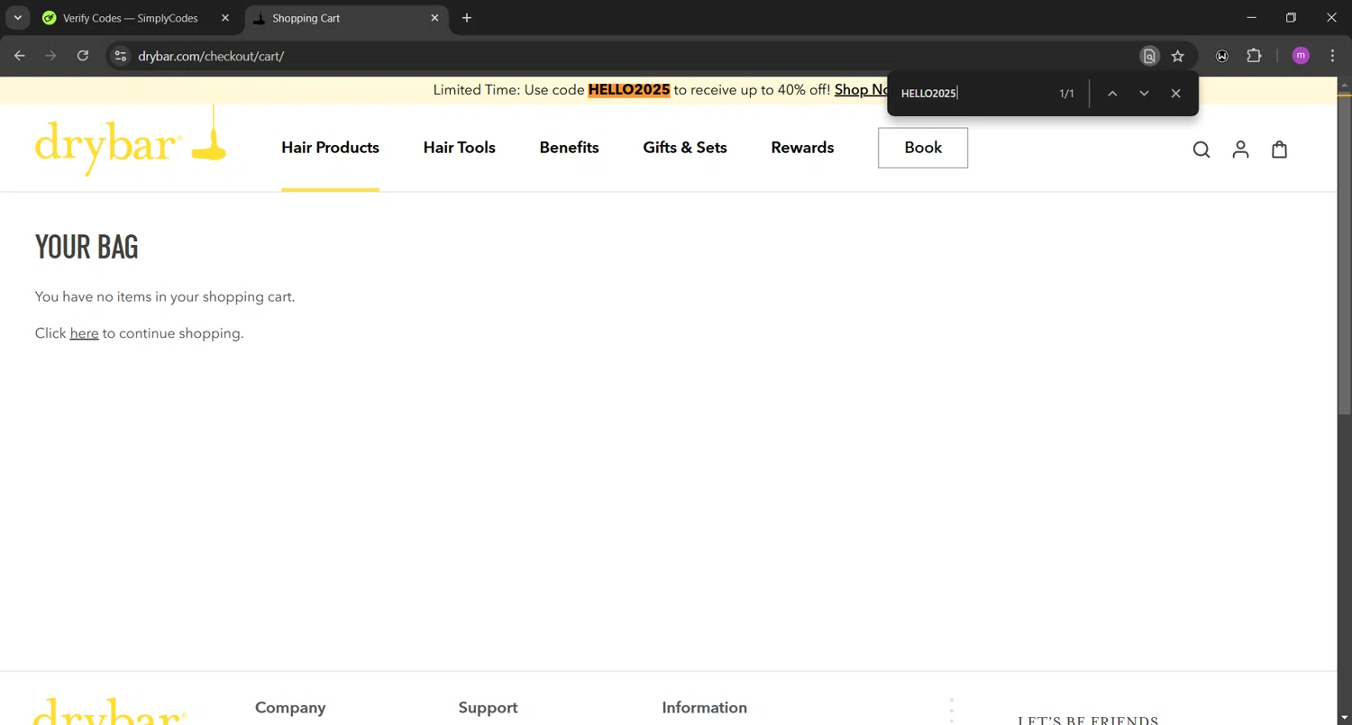Viewport: 1352px width, 725px height.
Task: Click the find-in-page icon in address bar
Action: [1149, 56]
